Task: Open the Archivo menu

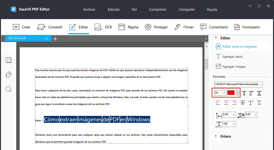Action: pos(89,10)
